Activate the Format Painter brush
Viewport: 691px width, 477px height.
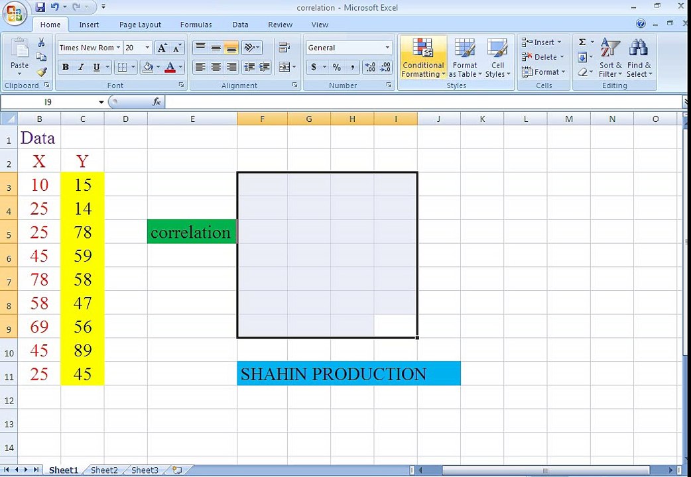41,72
